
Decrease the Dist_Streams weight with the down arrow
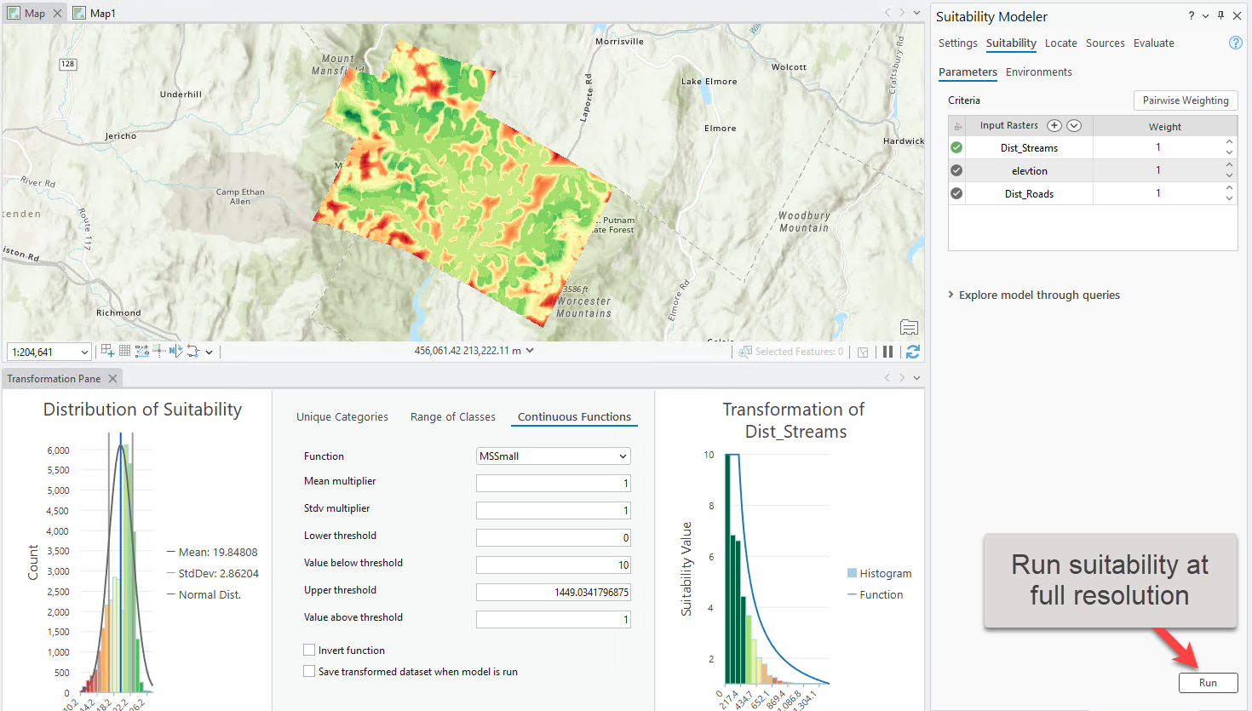tap(1229, 152)
